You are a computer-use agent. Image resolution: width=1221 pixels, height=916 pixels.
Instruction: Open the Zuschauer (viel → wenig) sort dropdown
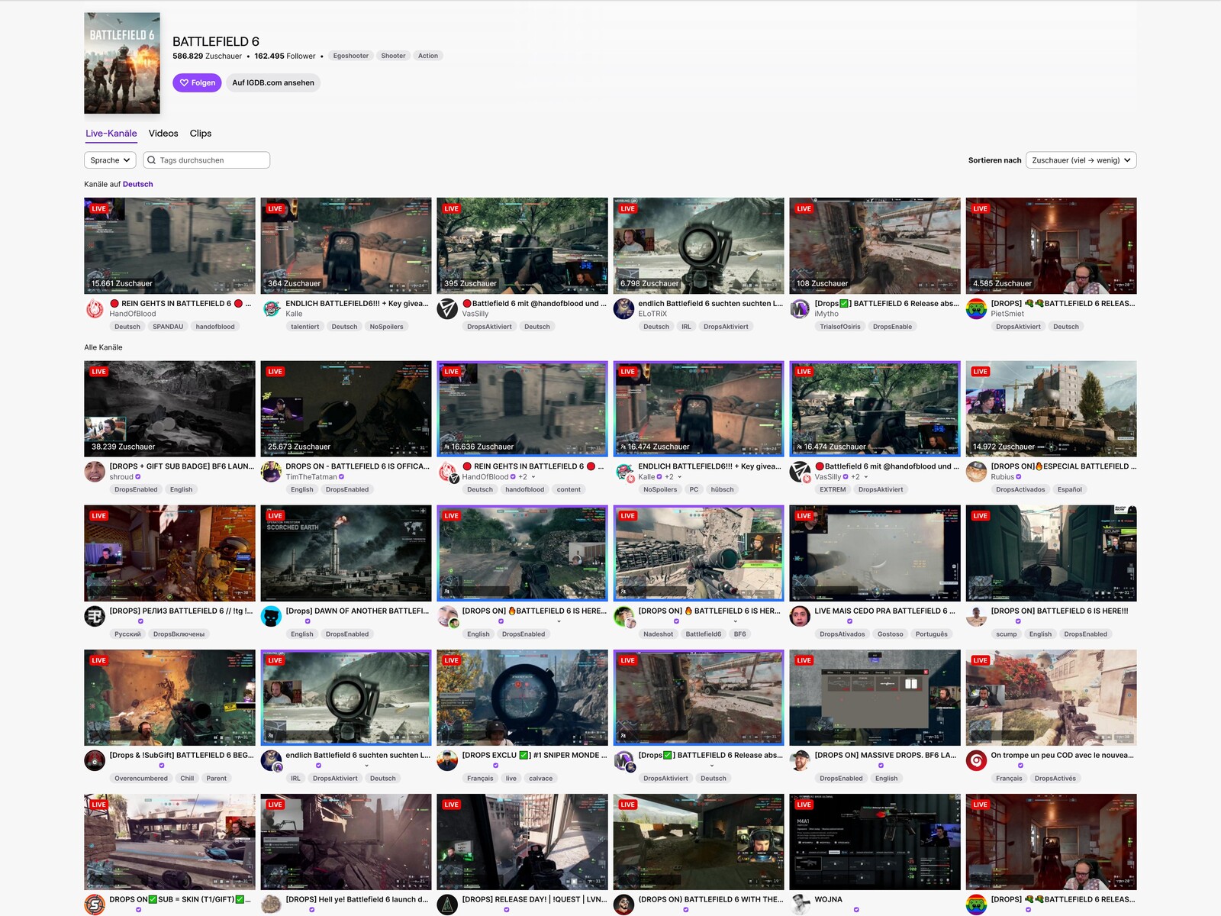click(x=1081, y=160)
